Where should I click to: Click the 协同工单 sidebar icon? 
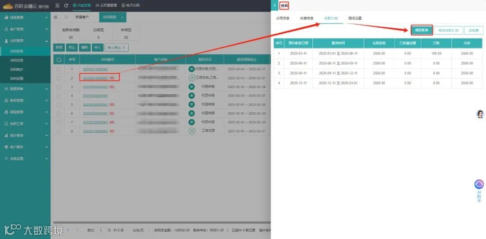[6, 124]
